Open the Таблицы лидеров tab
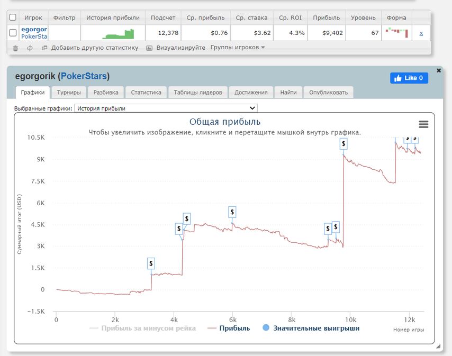This screenshot has width=452, height=356. pyautogui.click(x=198, y=92)
